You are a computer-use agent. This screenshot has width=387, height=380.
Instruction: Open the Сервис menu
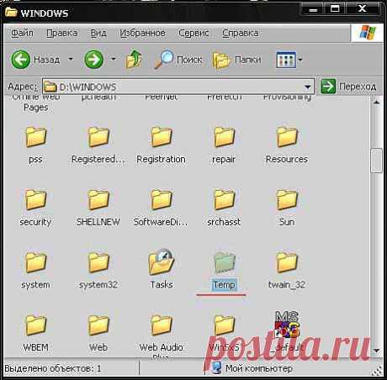pos(193,33)
